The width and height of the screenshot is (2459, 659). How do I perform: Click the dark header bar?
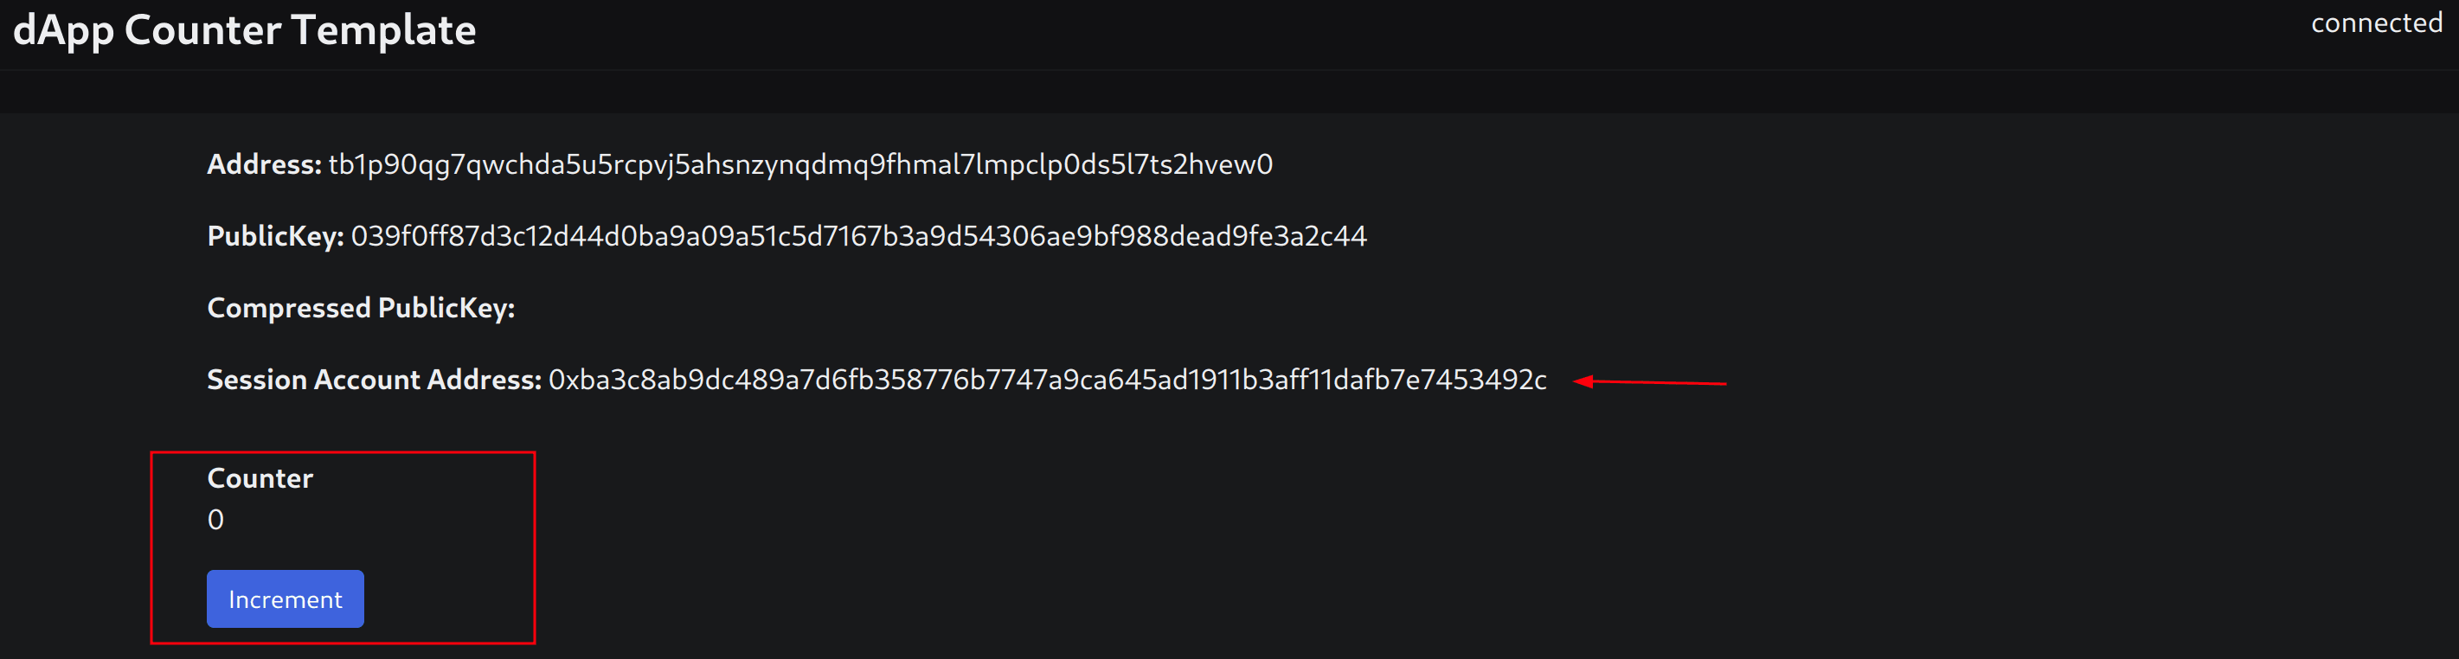click(x=1229, y=35)
